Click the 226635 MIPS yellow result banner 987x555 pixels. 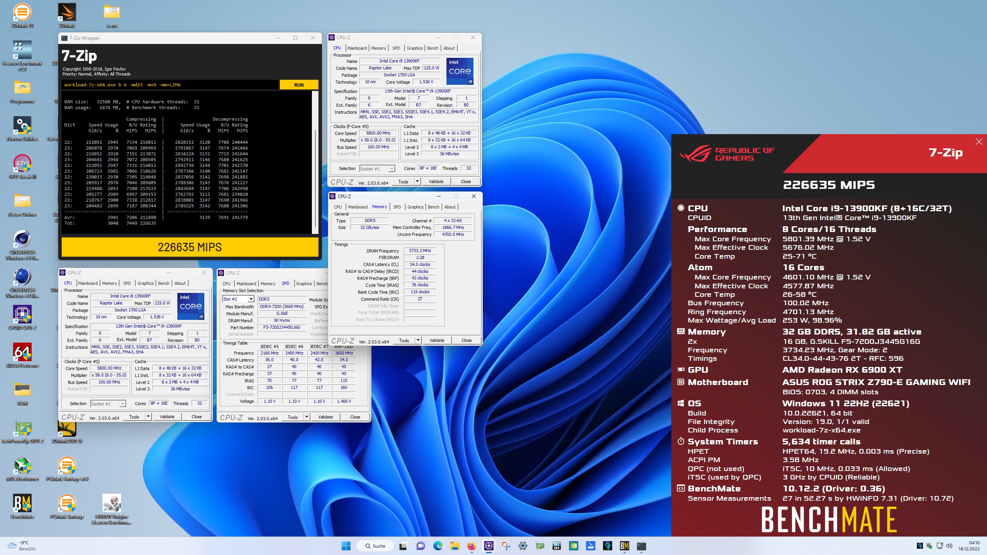[x=190, y=247]
